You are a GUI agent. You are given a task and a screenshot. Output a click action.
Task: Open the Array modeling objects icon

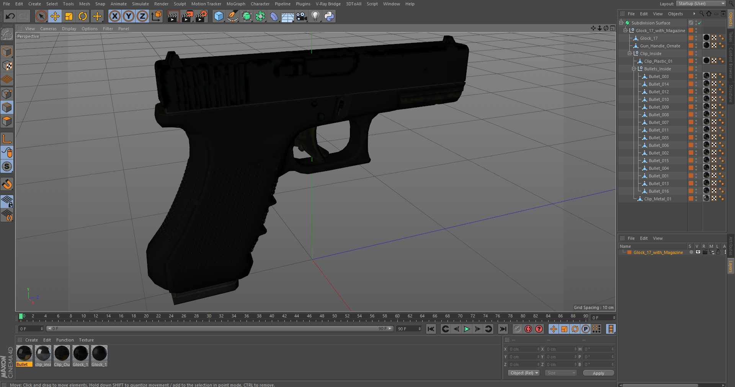pos(260,16)
